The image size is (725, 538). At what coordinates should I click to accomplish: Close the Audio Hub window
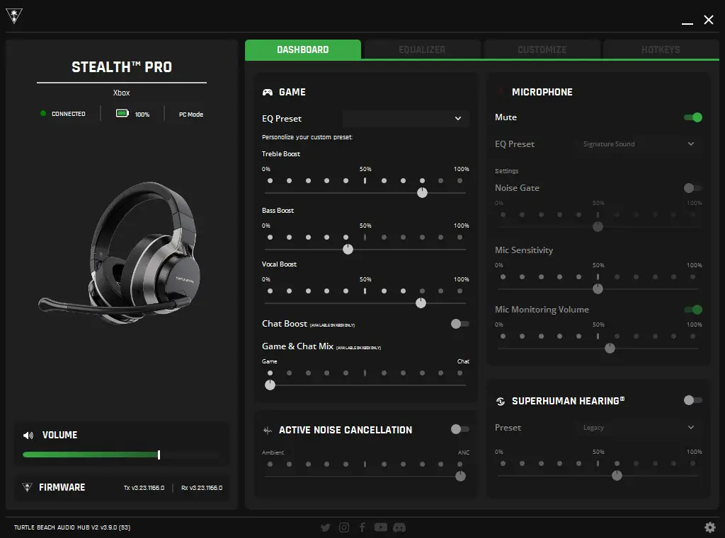coord(708,19)
